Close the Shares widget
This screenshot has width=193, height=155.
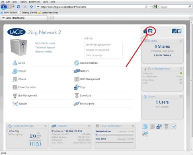click(x=181, y=40)
